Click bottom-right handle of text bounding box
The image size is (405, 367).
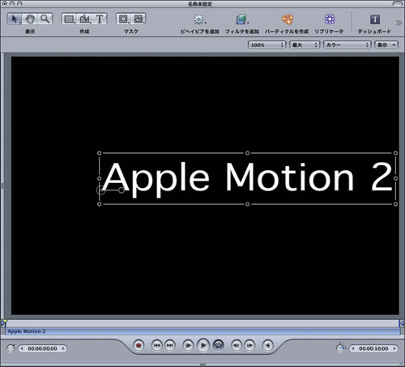tap(395, 204)
